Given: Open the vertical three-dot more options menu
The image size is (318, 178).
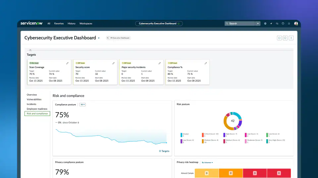Looking at the screenshot, I should [291, 38].
